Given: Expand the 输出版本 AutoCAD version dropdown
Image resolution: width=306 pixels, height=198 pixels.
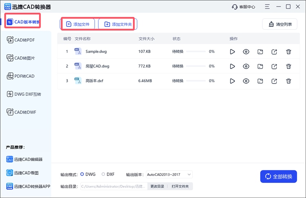Looking at the screenshot, I should tap(169, 174).
